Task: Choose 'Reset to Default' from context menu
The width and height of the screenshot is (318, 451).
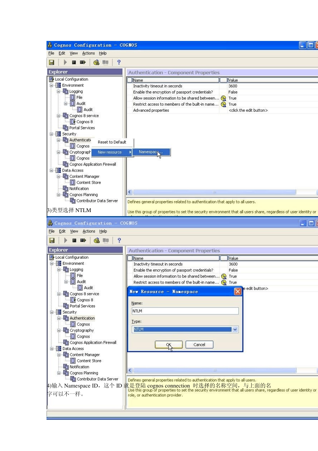Action: [x=112, y=142]
